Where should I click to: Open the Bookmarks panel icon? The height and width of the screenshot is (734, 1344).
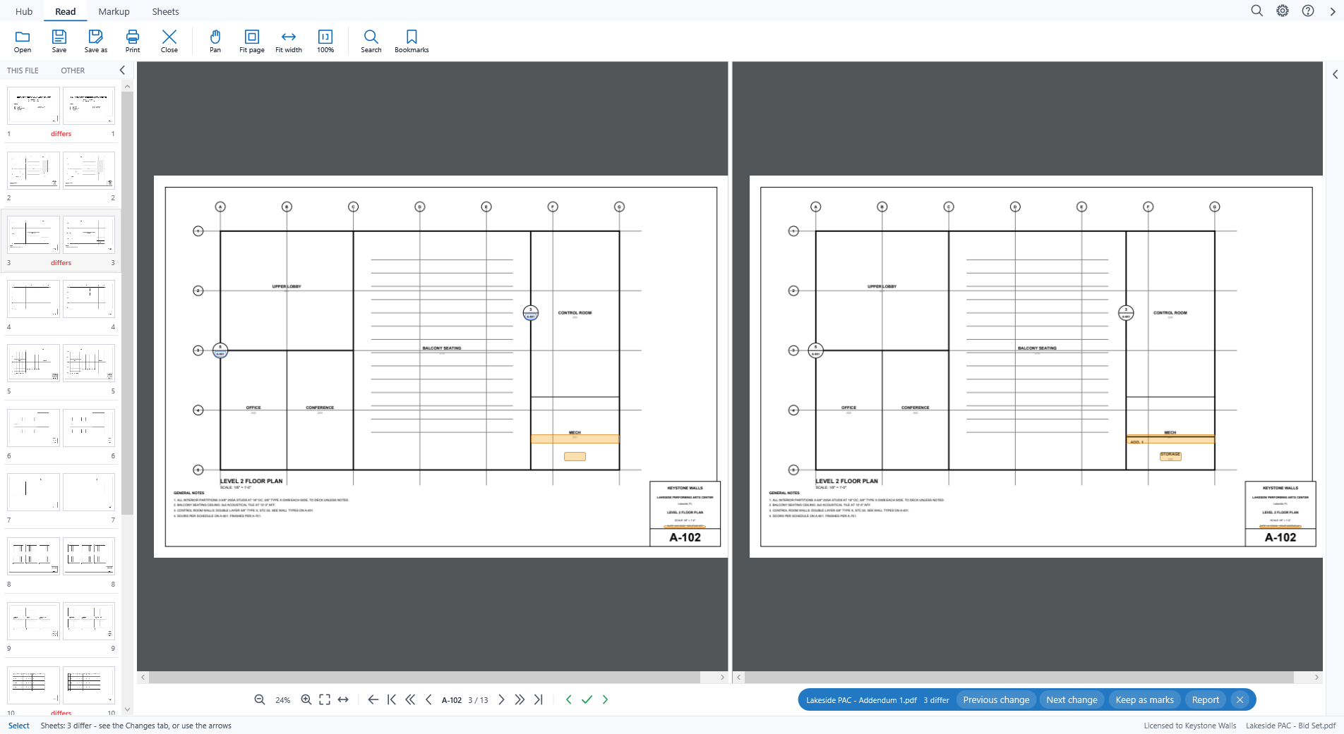point(412,37)
